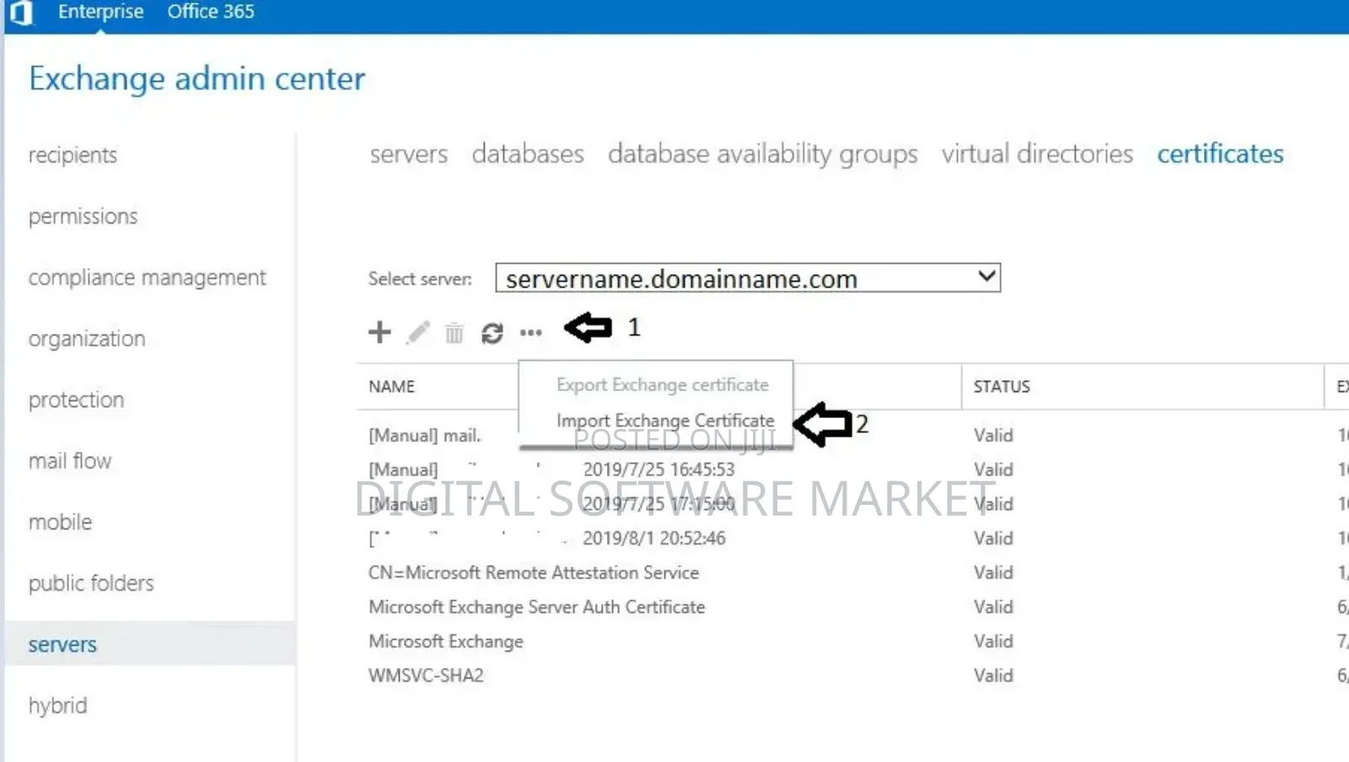
Task: Open the certificates tab
Action: (1220, 154)
